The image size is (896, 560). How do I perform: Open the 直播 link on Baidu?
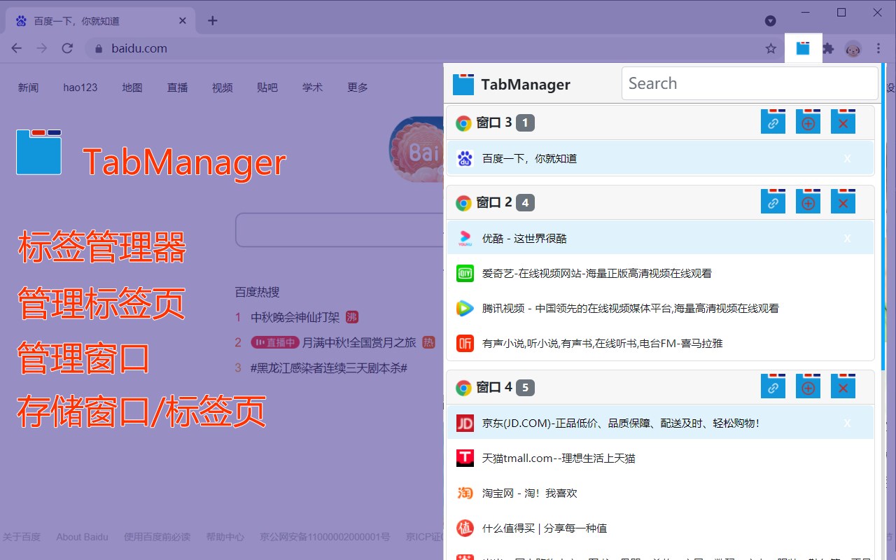[x=177, y=87]
